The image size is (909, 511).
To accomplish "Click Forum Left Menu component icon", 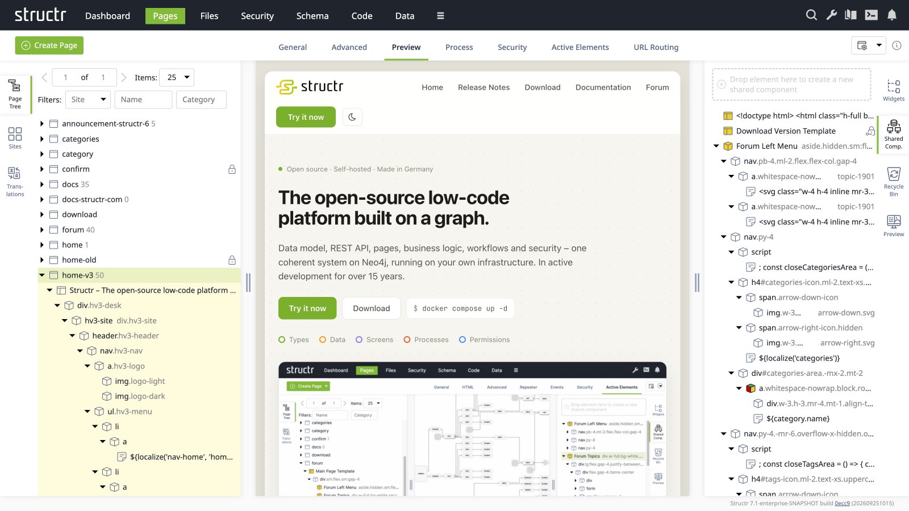I will pos(728,146).
